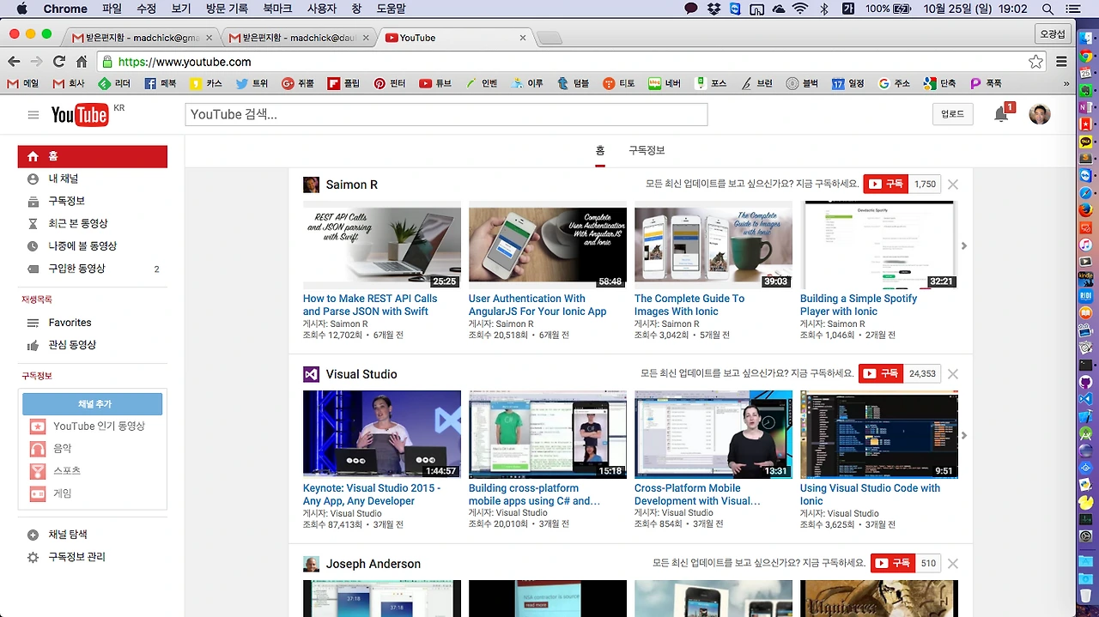Click the Chrome home icon
Viewport: 1099px width, 617px height.
pyautogui.click(x=82, y=62)
